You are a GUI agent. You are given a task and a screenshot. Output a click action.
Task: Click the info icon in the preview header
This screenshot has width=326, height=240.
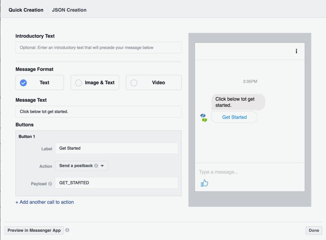click(296, 51)
